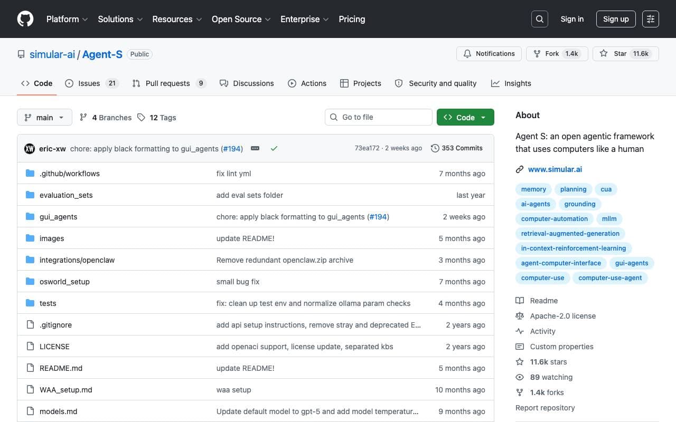Click the commit status green checkmark
The image size is (676, 422).
coord(274,149)
